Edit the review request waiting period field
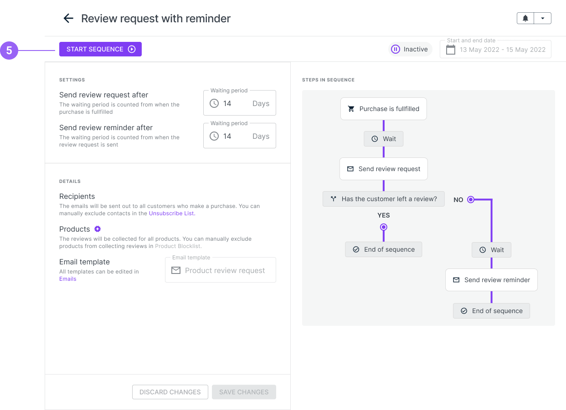 [240, 103]
